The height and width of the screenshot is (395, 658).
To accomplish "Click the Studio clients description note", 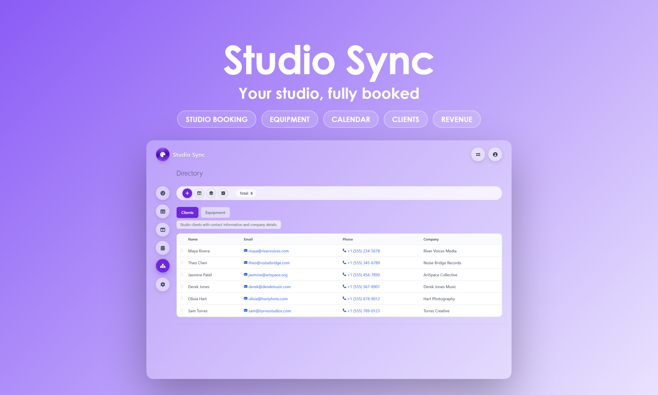I will point(229,225).
